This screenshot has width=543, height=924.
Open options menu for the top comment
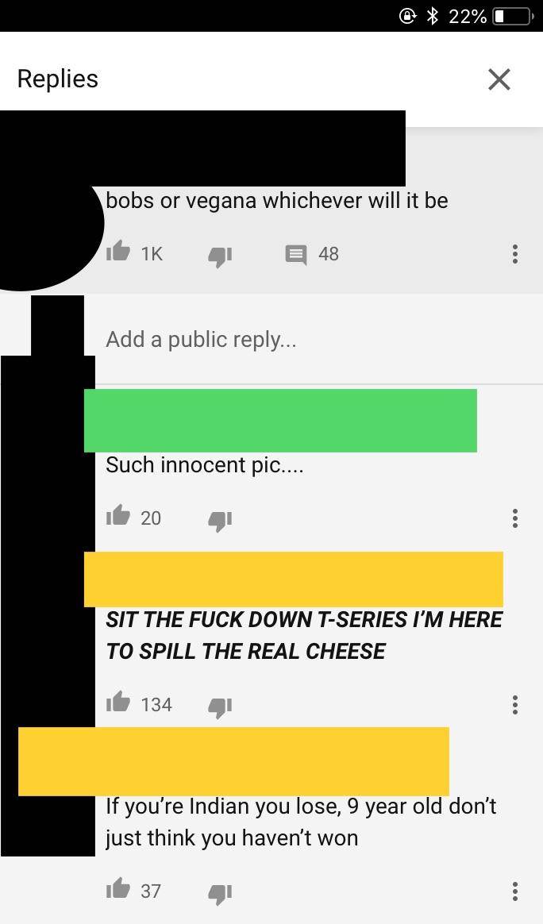click(x=515, y=254)
